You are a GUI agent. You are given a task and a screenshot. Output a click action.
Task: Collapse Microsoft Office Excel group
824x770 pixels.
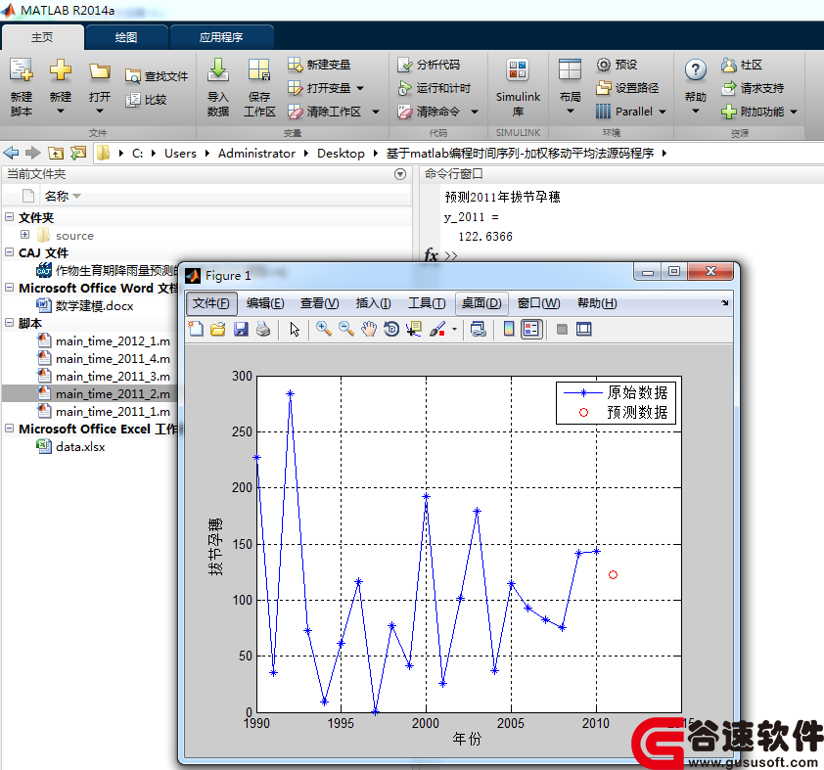pyautogui.click(x=10, y=429)
